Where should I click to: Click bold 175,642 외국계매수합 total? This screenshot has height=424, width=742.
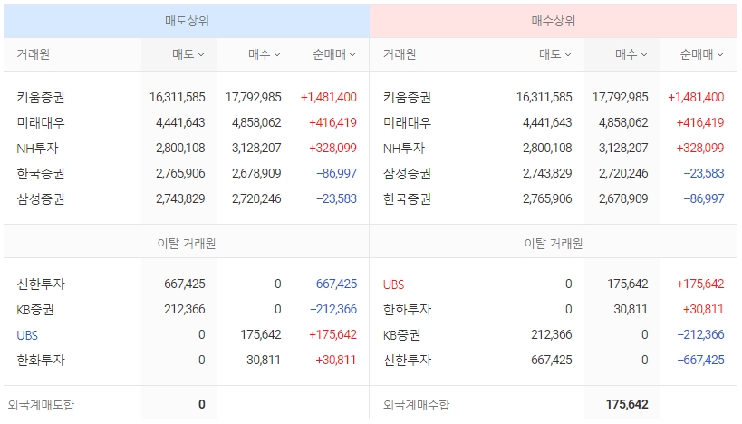pyautogui.click(x=627, y=405)
